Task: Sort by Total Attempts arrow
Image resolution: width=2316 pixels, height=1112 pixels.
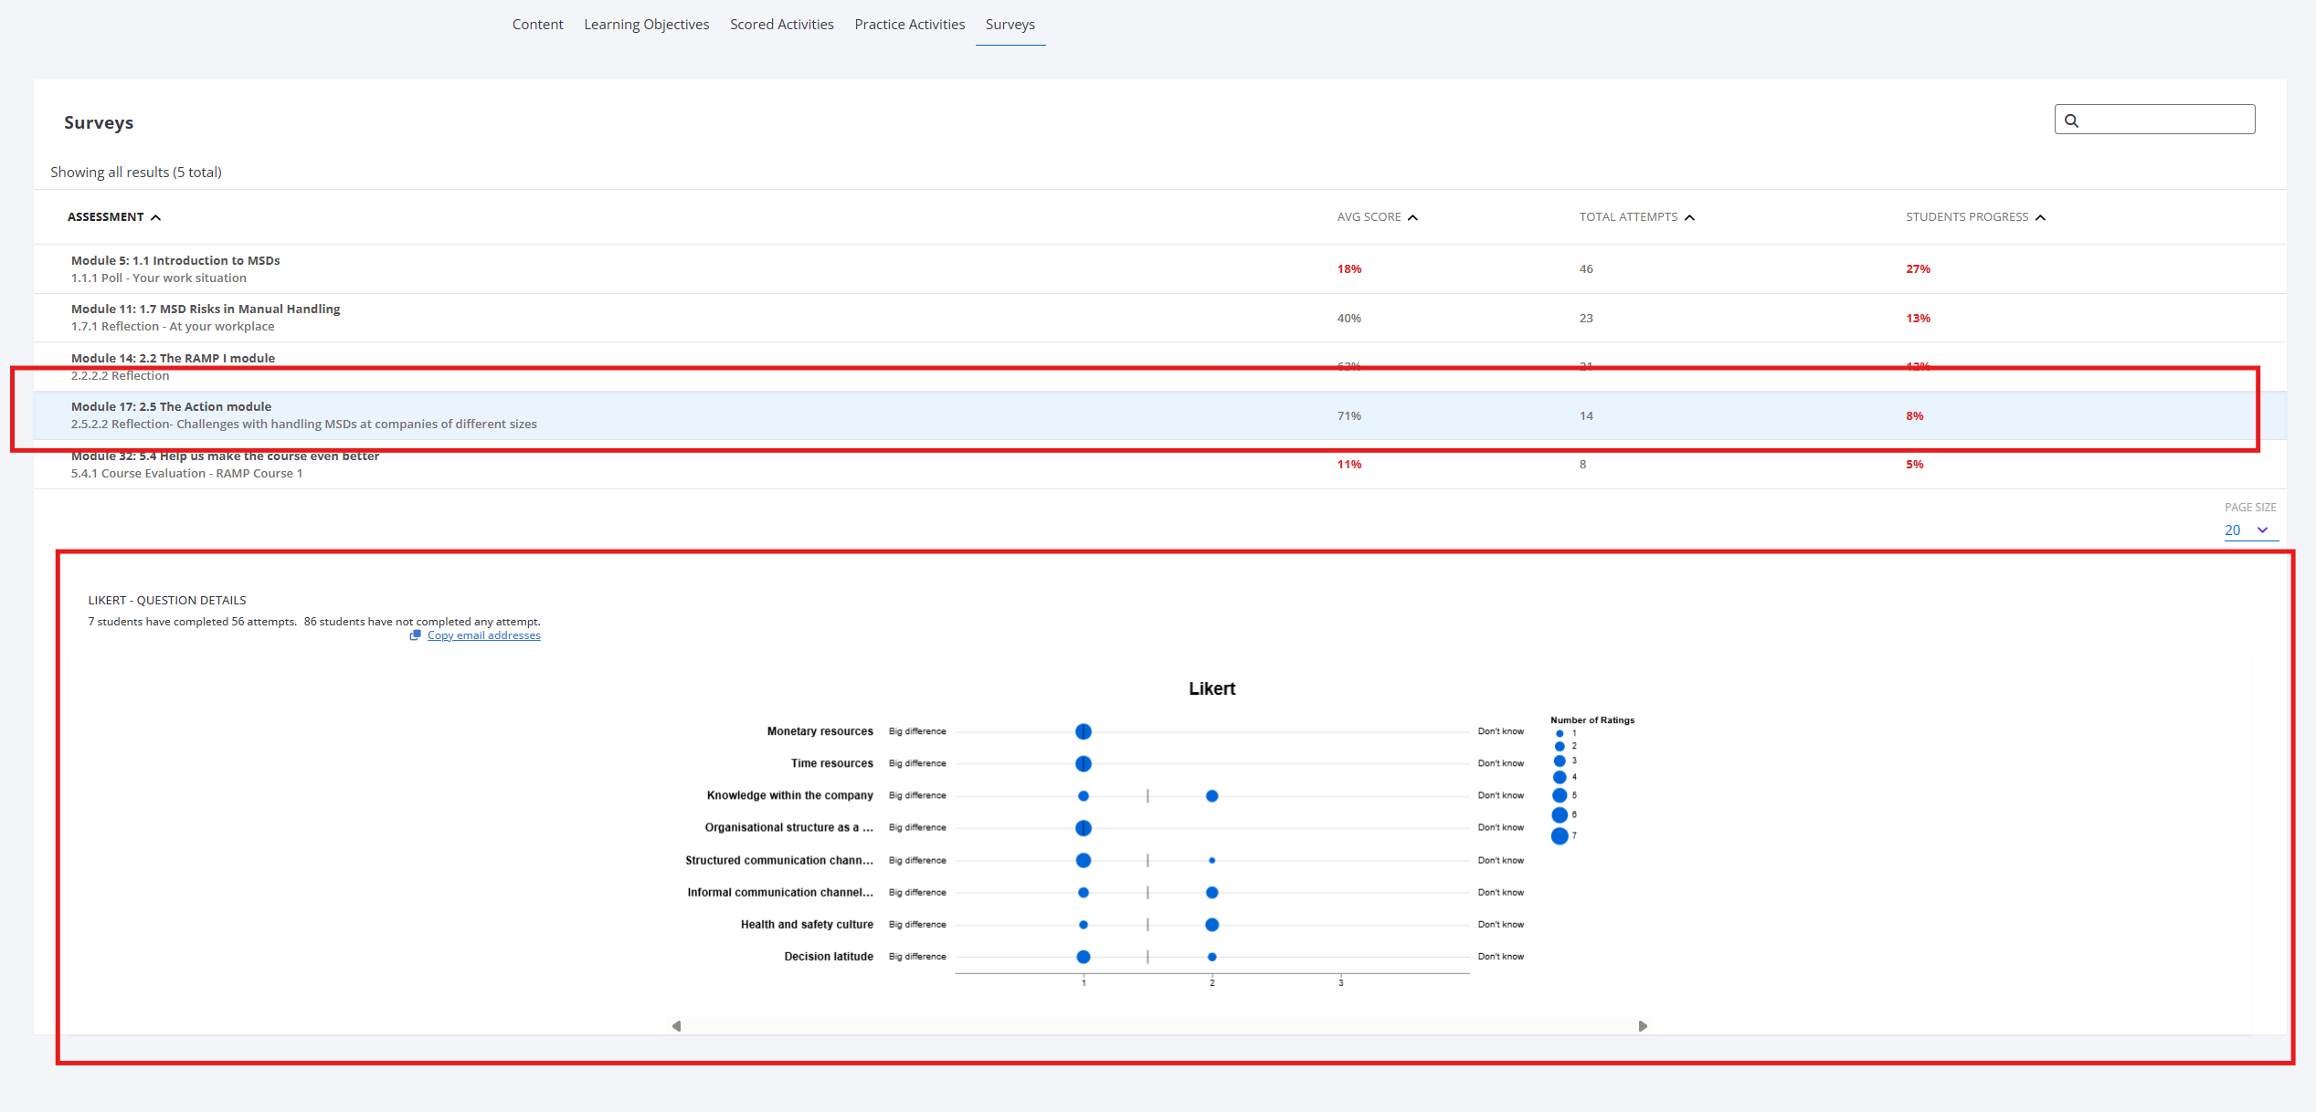Action: tap(1690, 217)
